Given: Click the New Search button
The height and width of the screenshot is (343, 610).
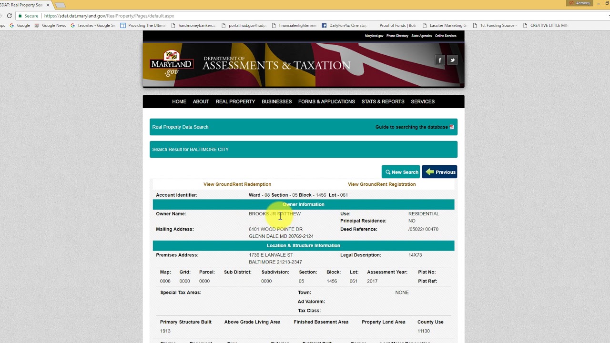Looking at the screenshot, I should 401,172.
